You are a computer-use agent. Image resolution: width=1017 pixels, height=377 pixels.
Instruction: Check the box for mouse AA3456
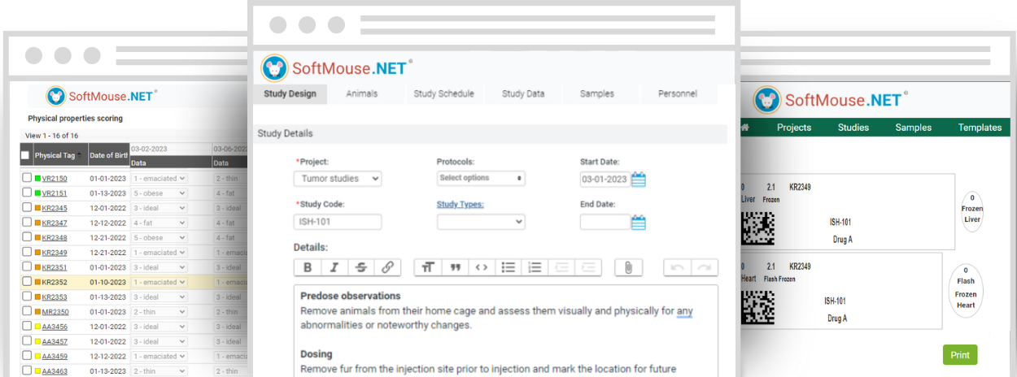click(x=27, y=327)
